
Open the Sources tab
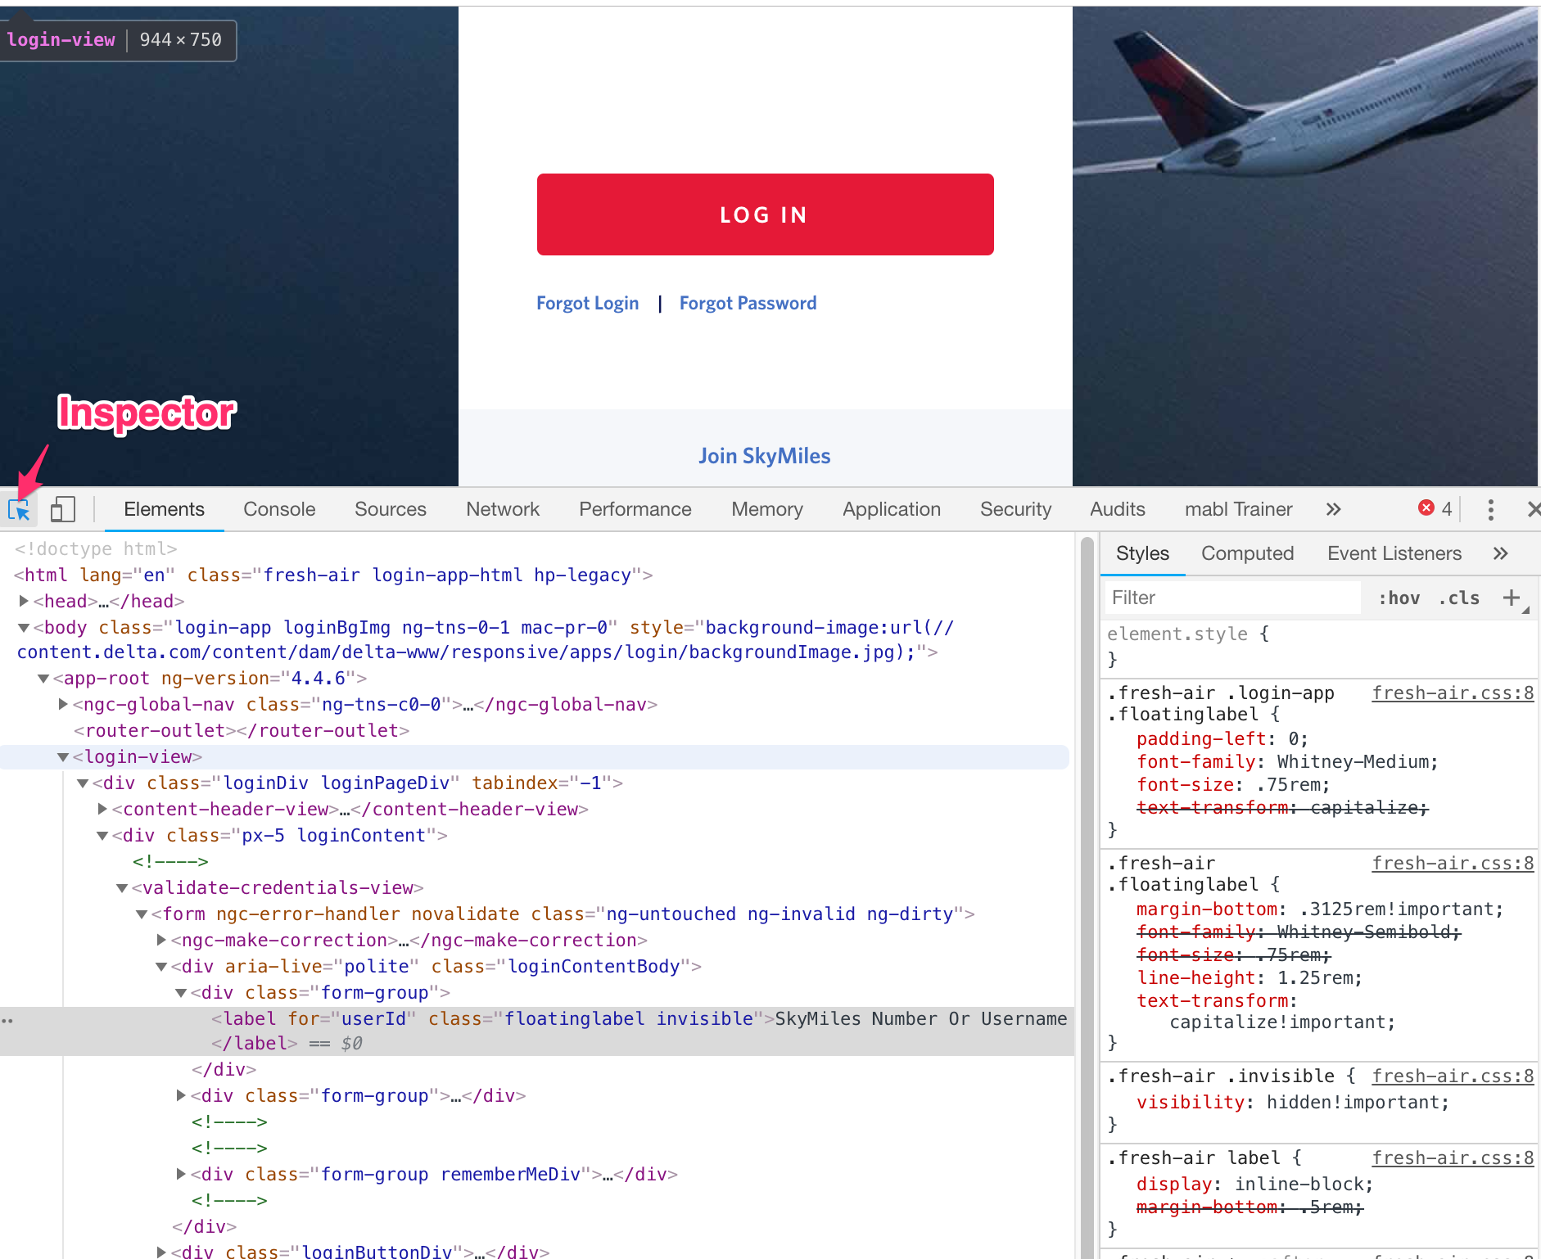point(391,509)
